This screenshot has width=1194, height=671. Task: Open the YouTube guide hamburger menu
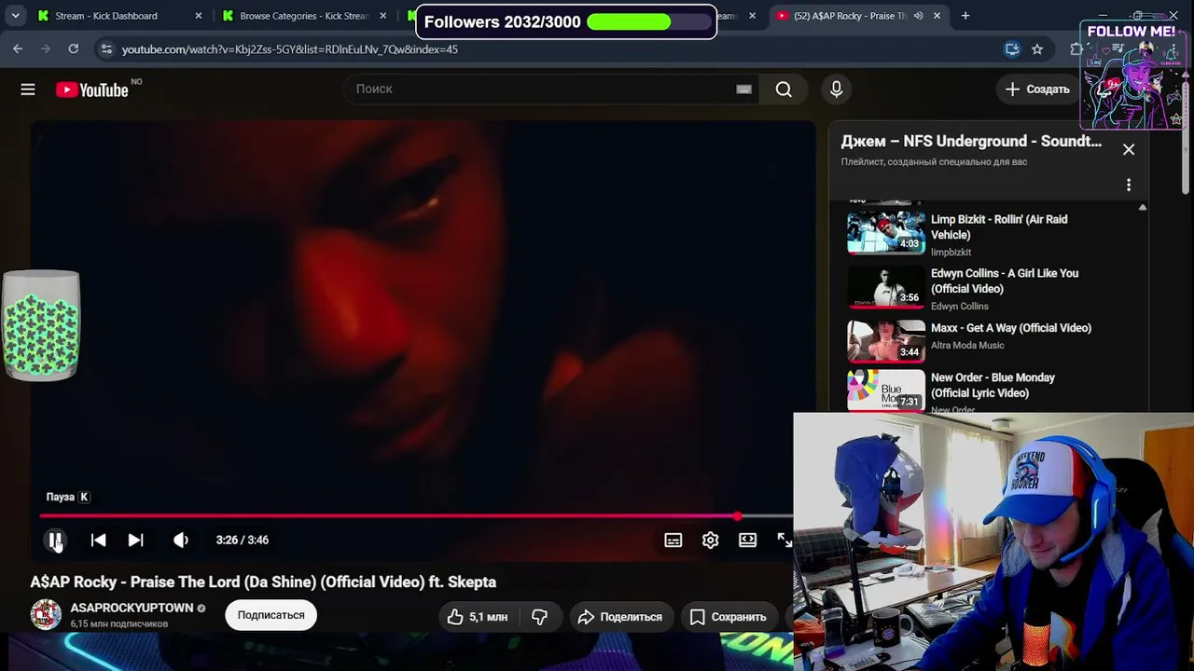(x=28, y=89)
